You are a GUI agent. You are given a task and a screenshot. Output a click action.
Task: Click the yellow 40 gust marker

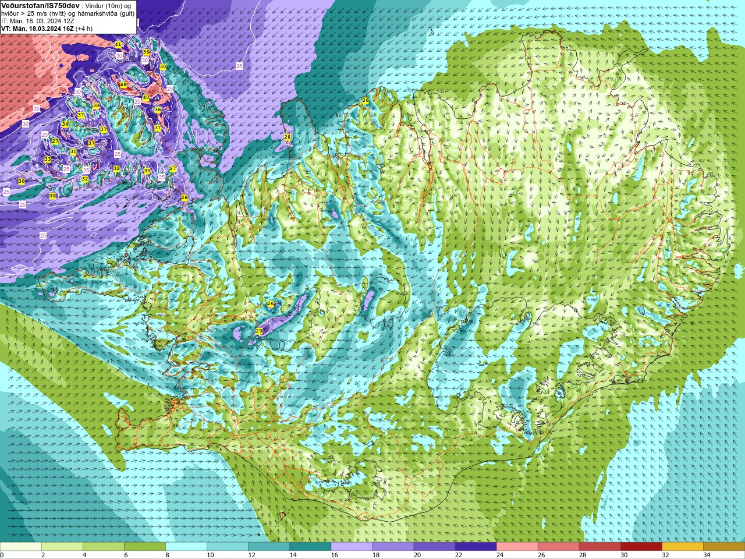point(146,97)
